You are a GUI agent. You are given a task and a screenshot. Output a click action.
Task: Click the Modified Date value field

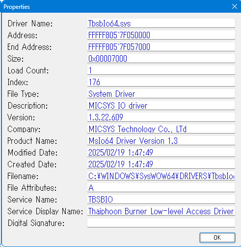point(161,152)
